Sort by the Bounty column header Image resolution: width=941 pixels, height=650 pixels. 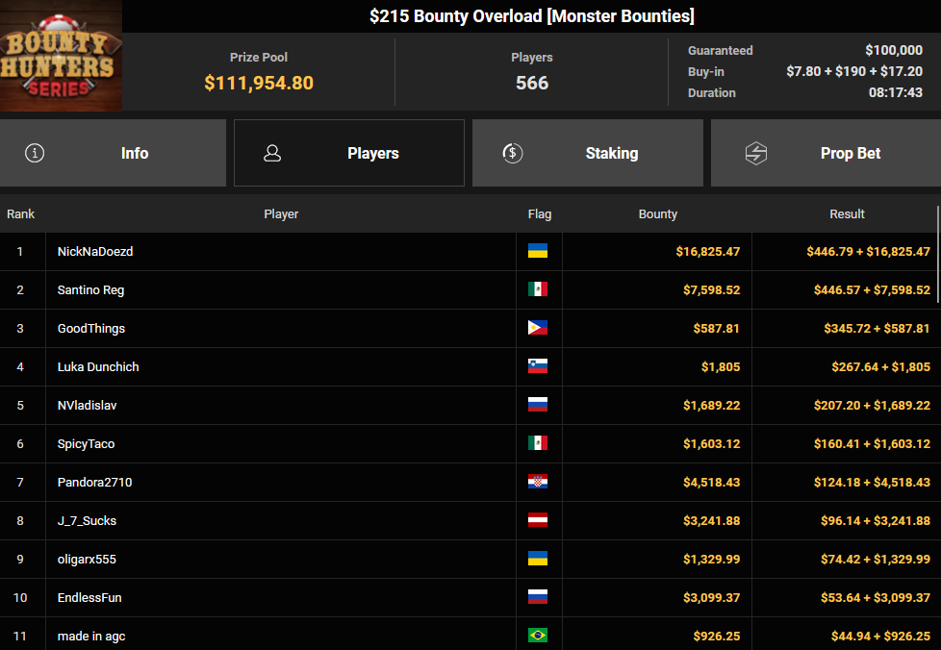tap(657, 213)
